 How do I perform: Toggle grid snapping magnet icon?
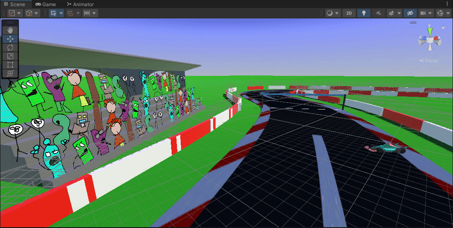(70, 13)
